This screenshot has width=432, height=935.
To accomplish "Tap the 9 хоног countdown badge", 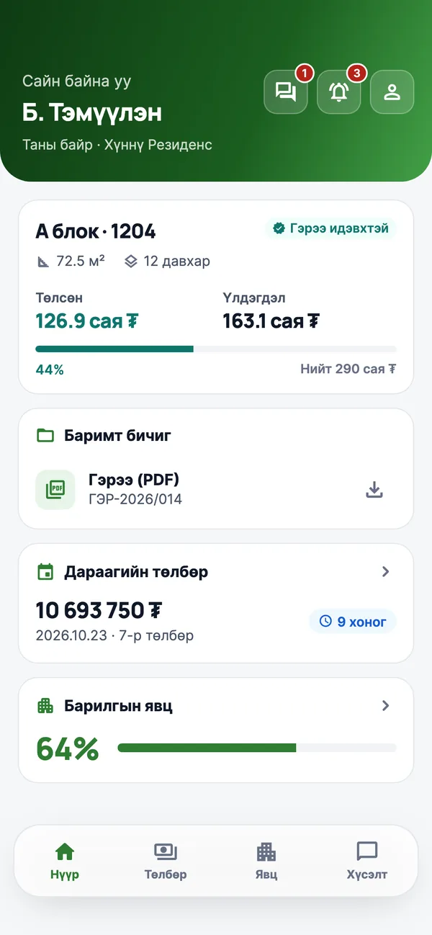I will (x=353, y=621).
